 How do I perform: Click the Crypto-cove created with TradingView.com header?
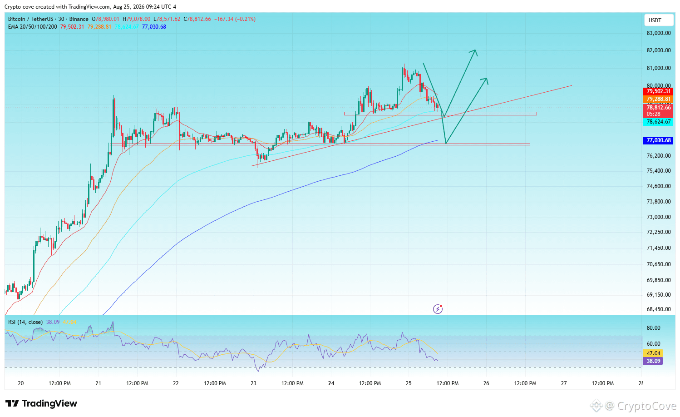coord(90,7)
